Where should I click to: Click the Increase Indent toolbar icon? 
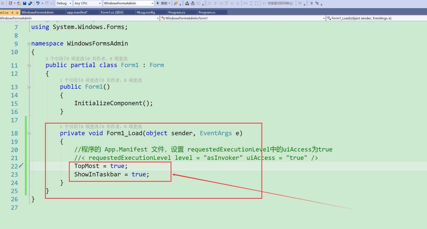pos(311,3)
